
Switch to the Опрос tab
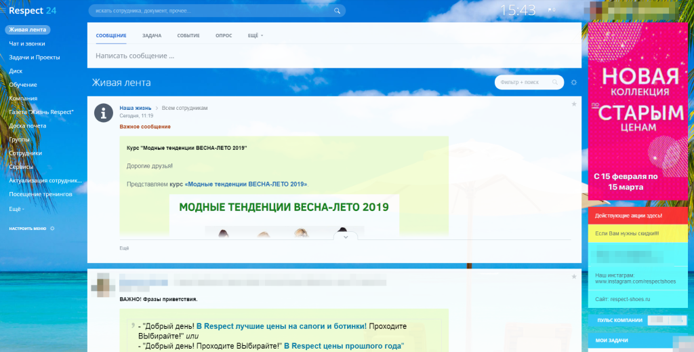point(224,35)
